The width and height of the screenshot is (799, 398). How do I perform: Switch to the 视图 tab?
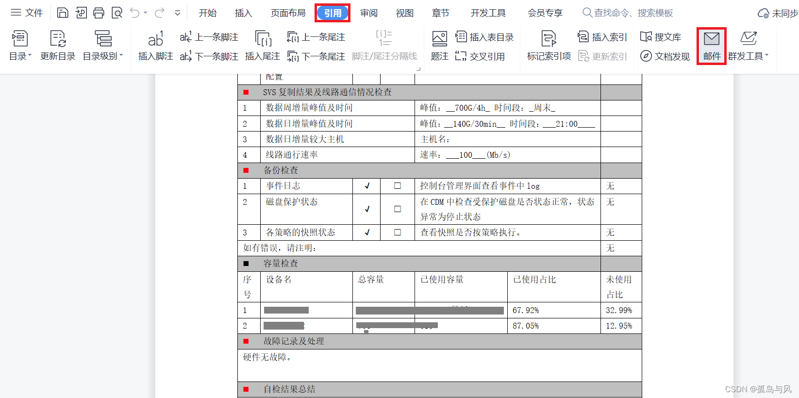tap(405, 13)
